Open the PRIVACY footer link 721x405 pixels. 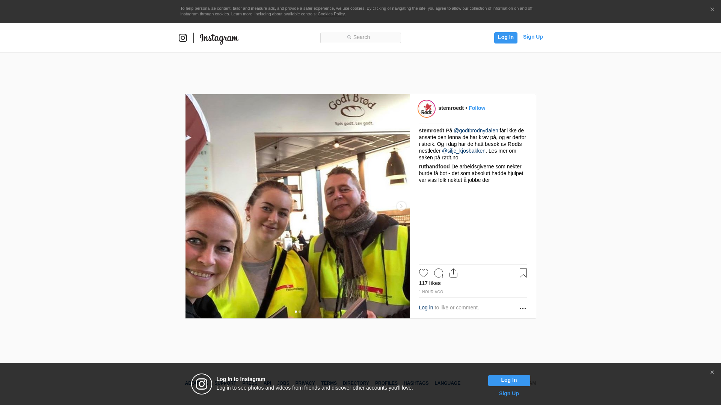pyautogui.click(x=305, y=383)
